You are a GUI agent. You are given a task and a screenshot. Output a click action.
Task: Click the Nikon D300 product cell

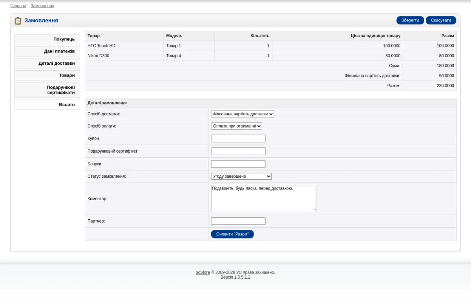pos(124,56)
